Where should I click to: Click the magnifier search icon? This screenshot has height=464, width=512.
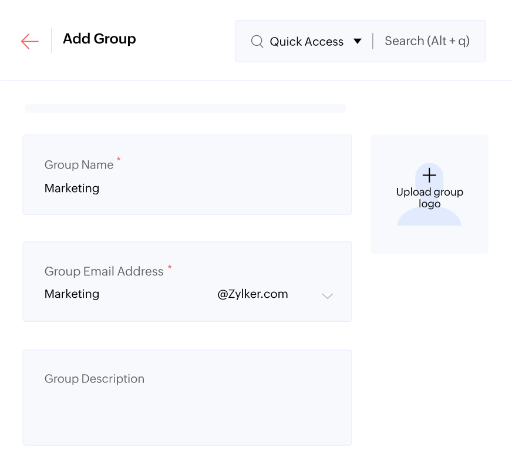point(257,42)
